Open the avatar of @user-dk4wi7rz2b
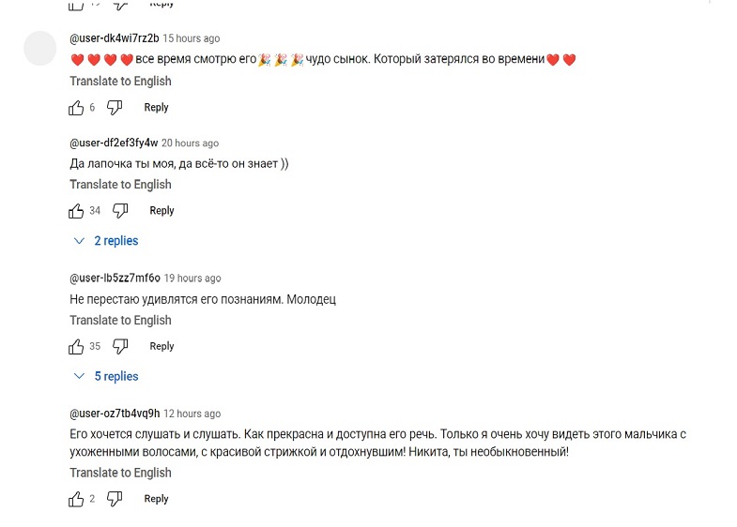Screen dimensions: 737x527 40,49
